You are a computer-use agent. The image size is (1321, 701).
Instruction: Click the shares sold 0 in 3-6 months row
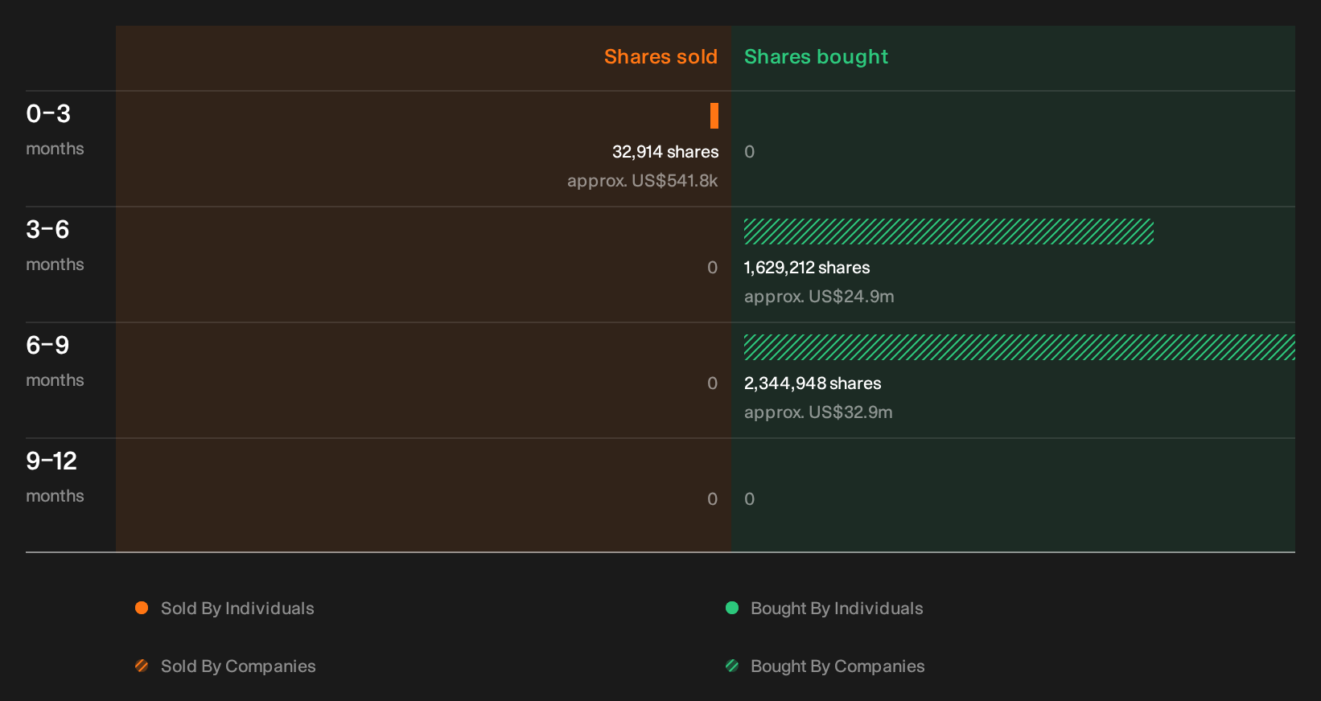pos(713,268)
